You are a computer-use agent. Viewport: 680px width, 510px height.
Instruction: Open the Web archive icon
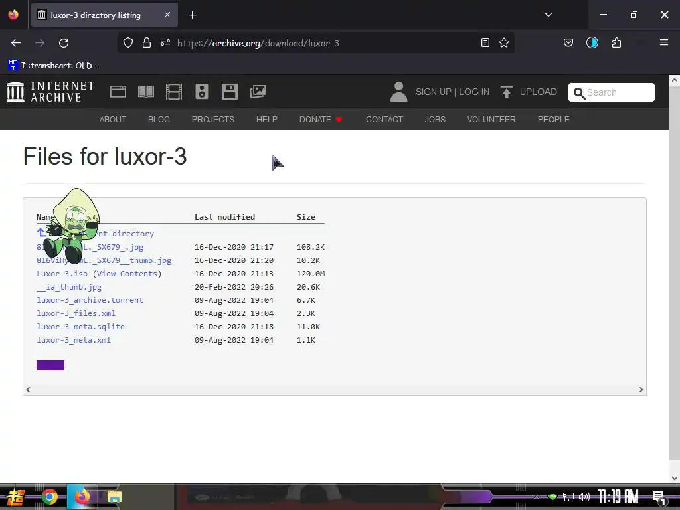click(118, 92)
